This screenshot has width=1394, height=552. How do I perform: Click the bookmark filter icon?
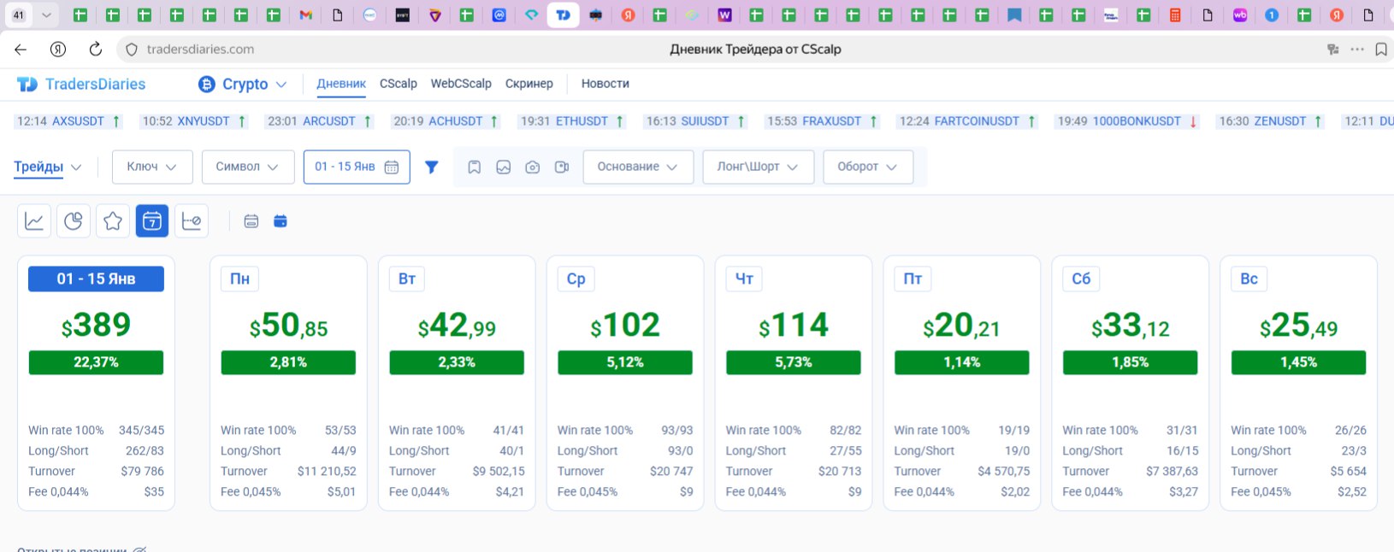tap(474, 167)
